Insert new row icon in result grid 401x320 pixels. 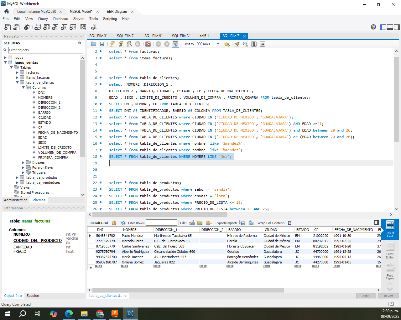coord(200,223)
